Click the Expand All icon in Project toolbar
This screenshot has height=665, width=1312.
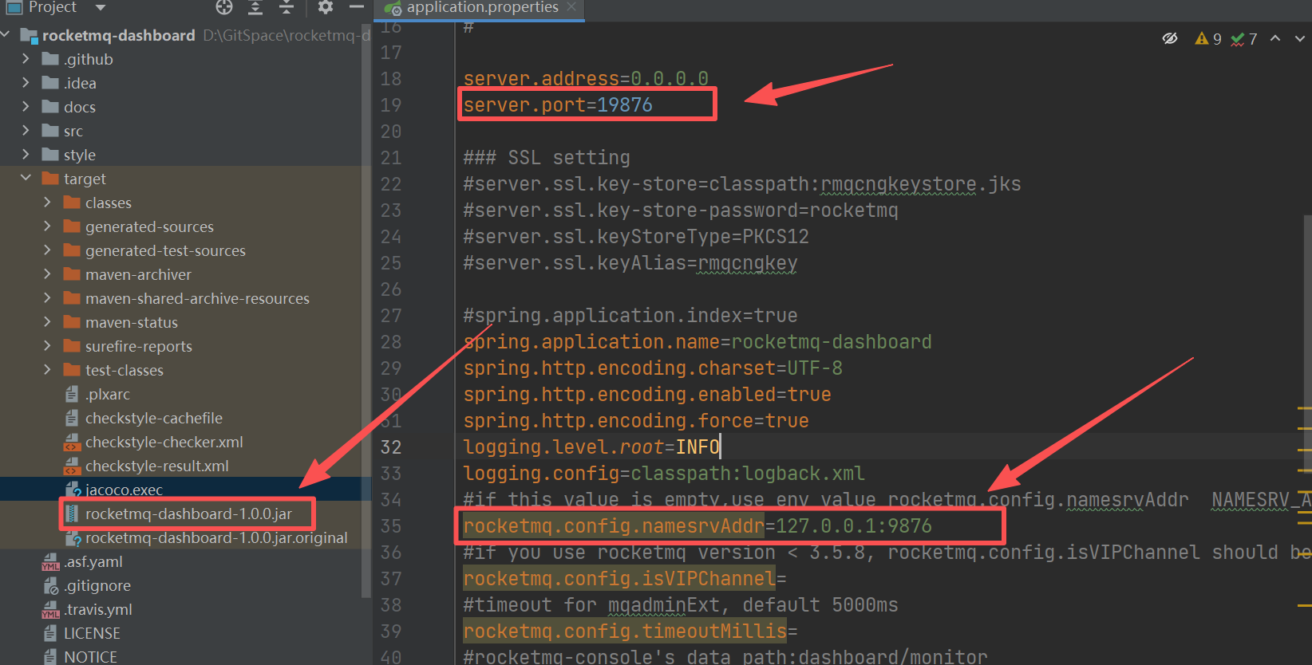click(255, 7)
